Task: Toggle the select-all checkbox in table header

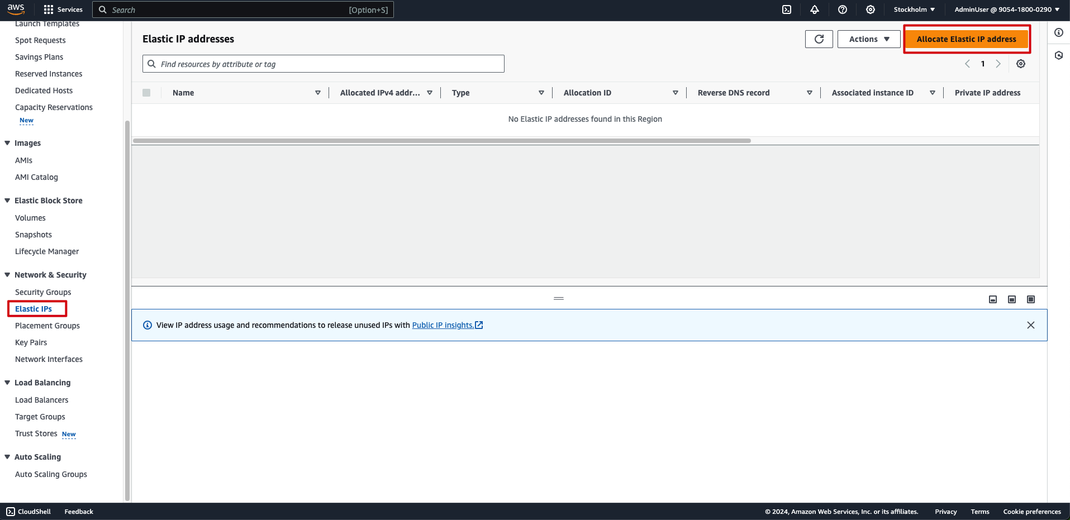Action: [x=146, y=93]
